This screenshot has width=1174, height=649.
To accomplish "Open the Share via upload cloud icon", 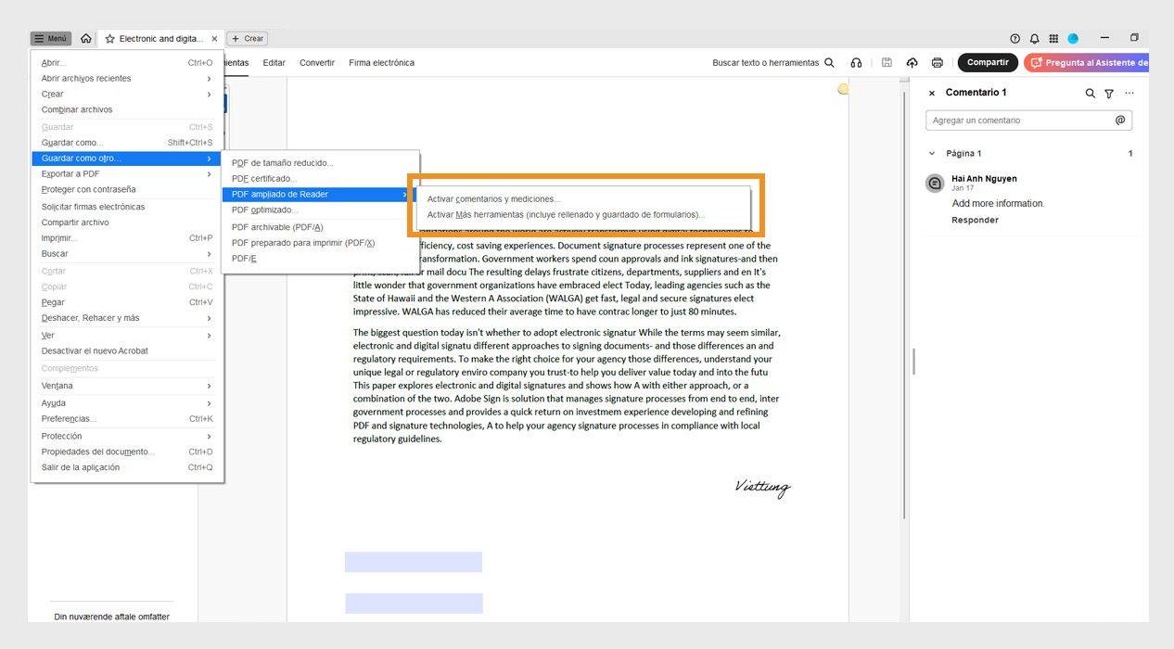I will (912, 62).
